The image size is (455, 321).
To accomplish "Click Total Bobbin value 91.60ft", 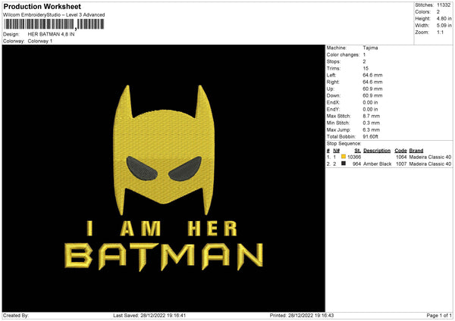I will (x=371, y=136).
